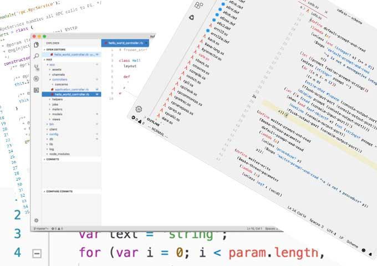
Task: Select the hello_world_controller.rb editor tab
Action: point(125,43)
